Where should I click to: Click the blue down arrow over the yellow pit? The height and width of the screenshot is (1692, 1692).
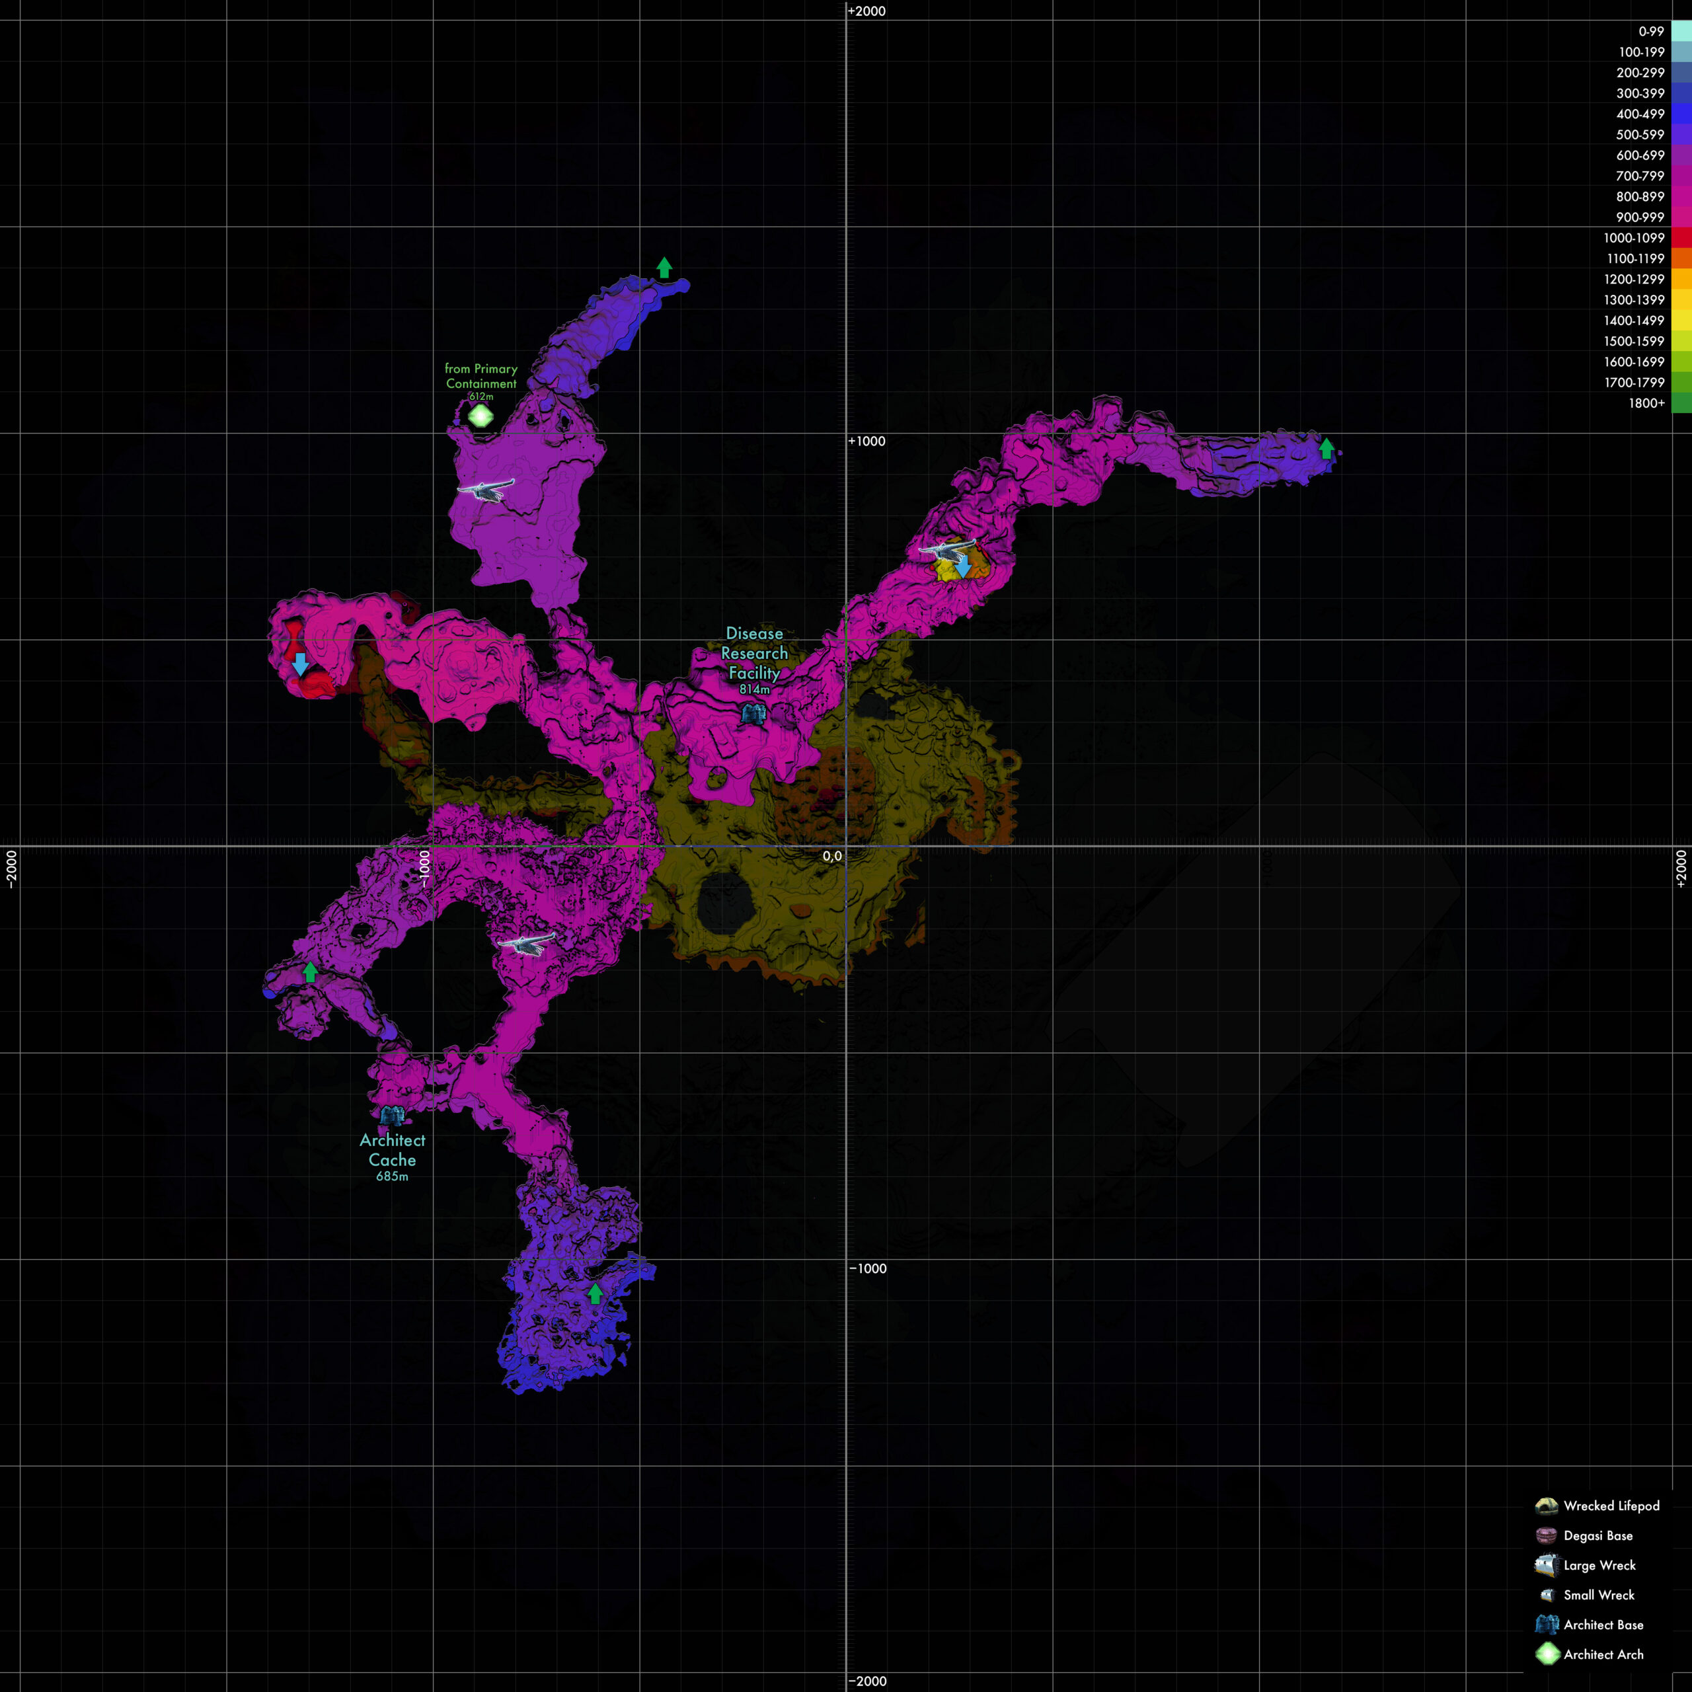(962, 566)
